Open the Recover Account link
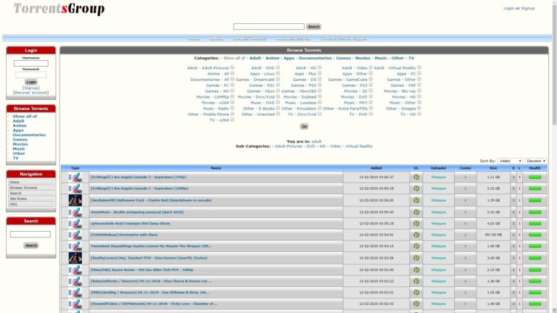 click(x=31, y=93)
